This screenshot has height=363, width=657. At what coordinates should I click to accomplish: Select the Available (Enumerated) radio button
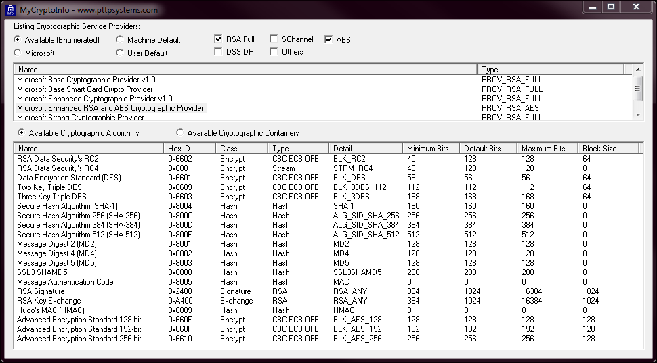point(18,40)
